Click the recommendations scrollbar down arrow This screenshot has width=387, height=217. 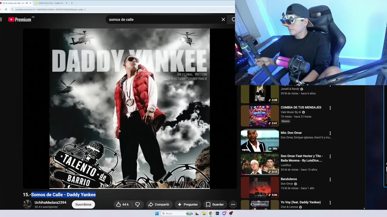[x=364, y=209]
